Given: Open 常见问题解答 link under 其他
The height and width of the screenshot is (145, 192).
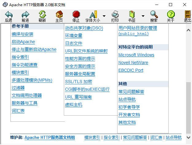Looking at the screenshot, I should 131,92.
